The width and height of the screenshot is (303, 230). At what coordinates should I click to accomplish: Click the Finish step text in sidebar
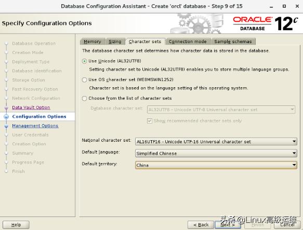click(x=19, y=171)
